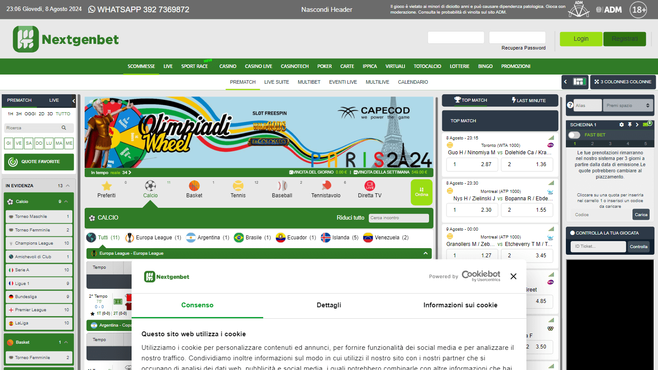Image resolution: width=658 pixels, height=370 pixels.
Task: Open stats bars icon for Nys H match
Action: (x=551, y=183)
